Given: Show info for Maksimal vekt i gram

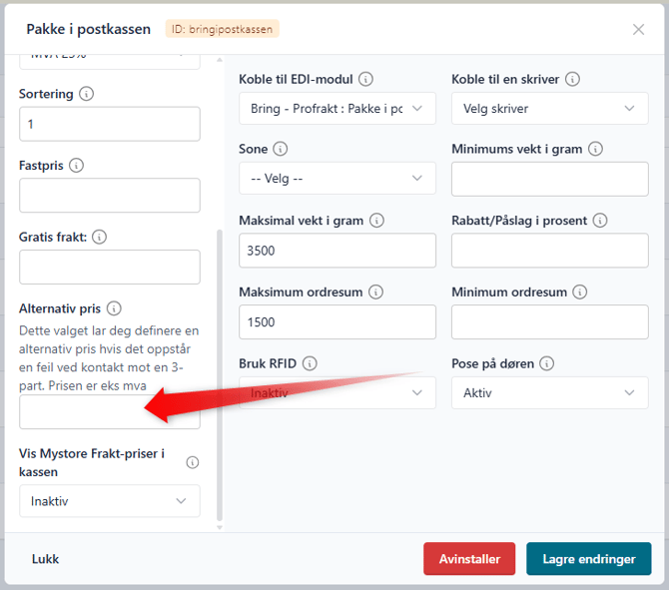Looking at the screenshot, I should point(376,221).
